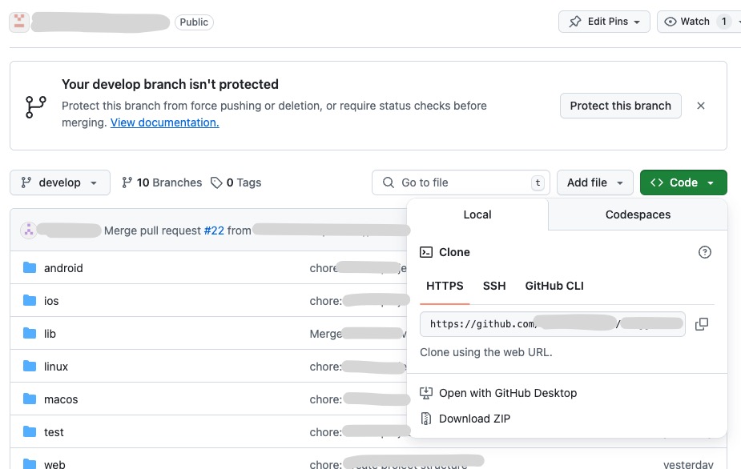
Task: Click the GitHub Desktop download icon
Action: point(426,393)
